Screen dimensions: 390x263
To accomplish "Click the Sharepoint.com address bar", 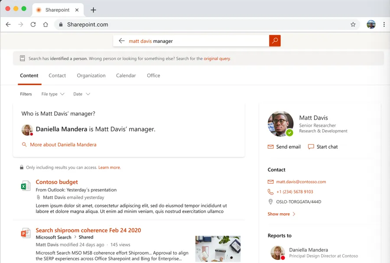I will click(206, 24).
